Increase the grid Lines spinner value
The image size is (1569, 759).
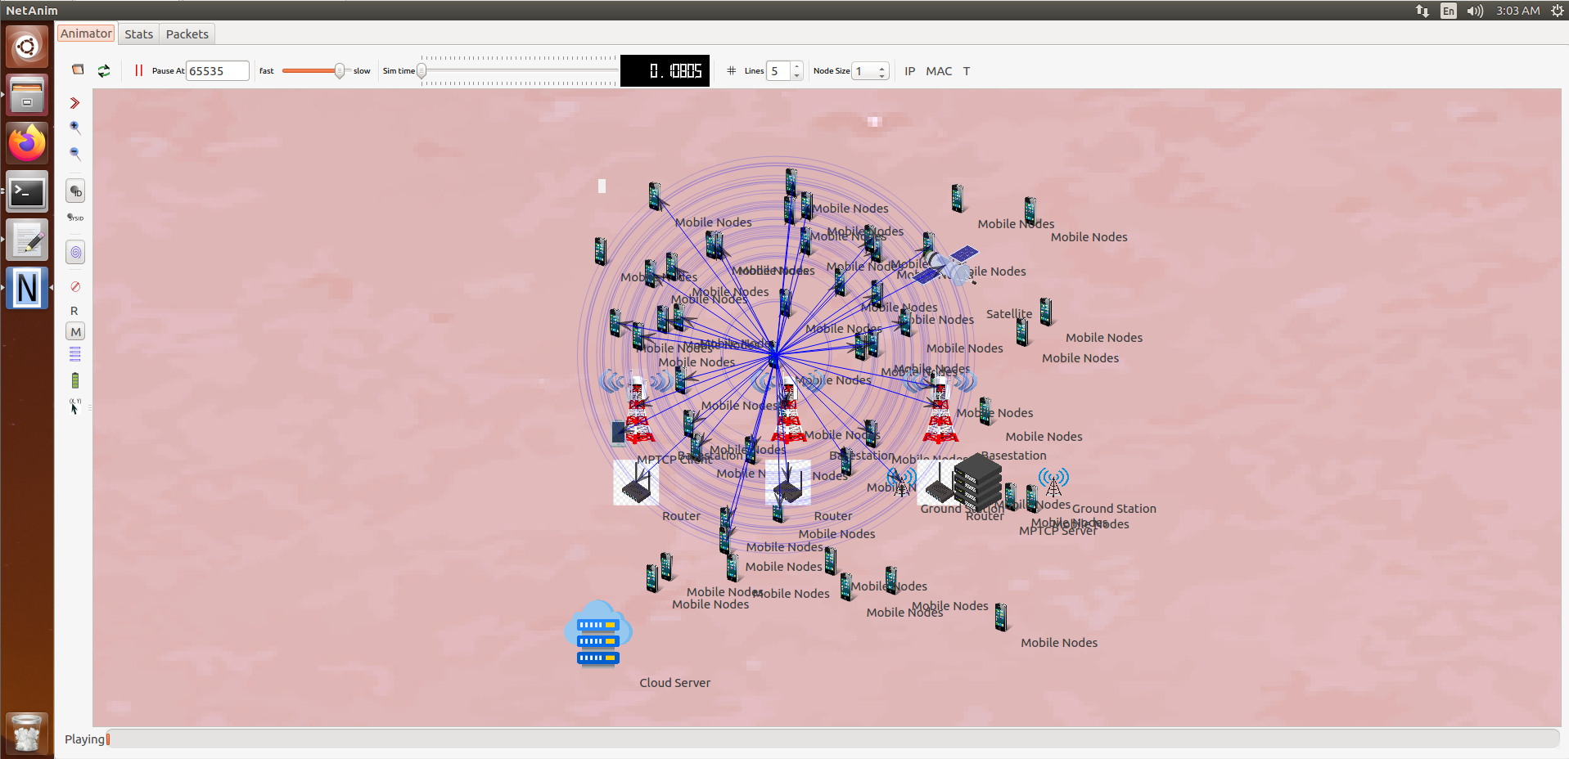click(796, 66)
